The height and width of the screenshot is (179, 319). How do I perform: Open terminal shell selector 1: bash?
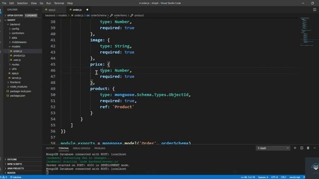point(273,148)
